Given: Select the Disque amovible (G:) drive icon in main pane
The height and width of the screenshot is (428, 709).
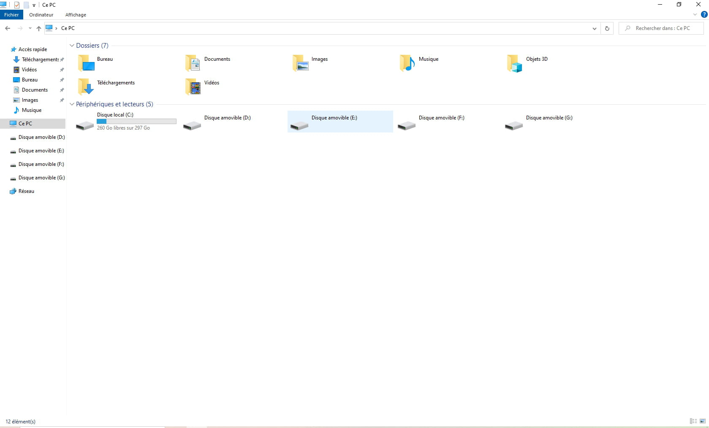Looking at the screenshot, I should click(x=514, y=125).
